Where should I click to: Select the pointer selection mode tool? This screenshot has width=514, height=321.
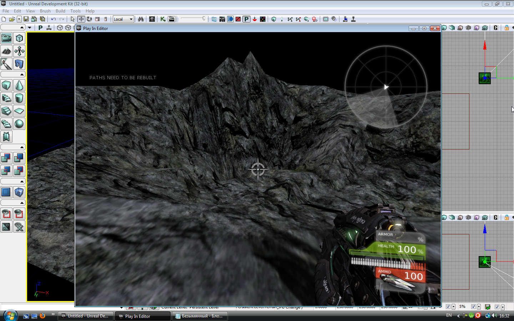tap(72, 19)
